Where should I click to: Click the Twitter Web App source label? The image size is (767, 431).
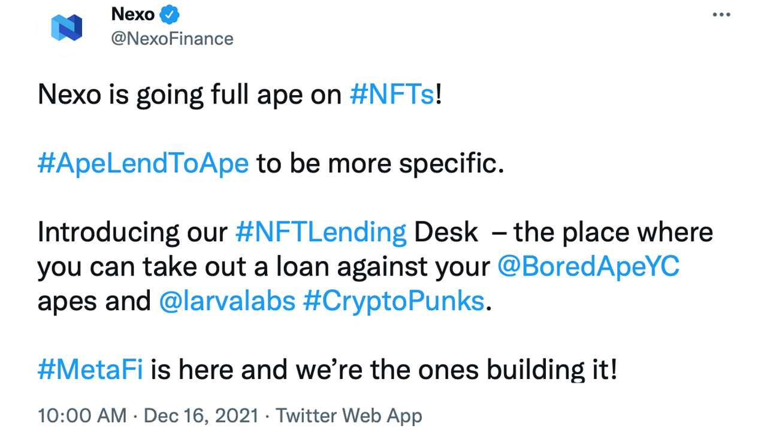[349, 415]
